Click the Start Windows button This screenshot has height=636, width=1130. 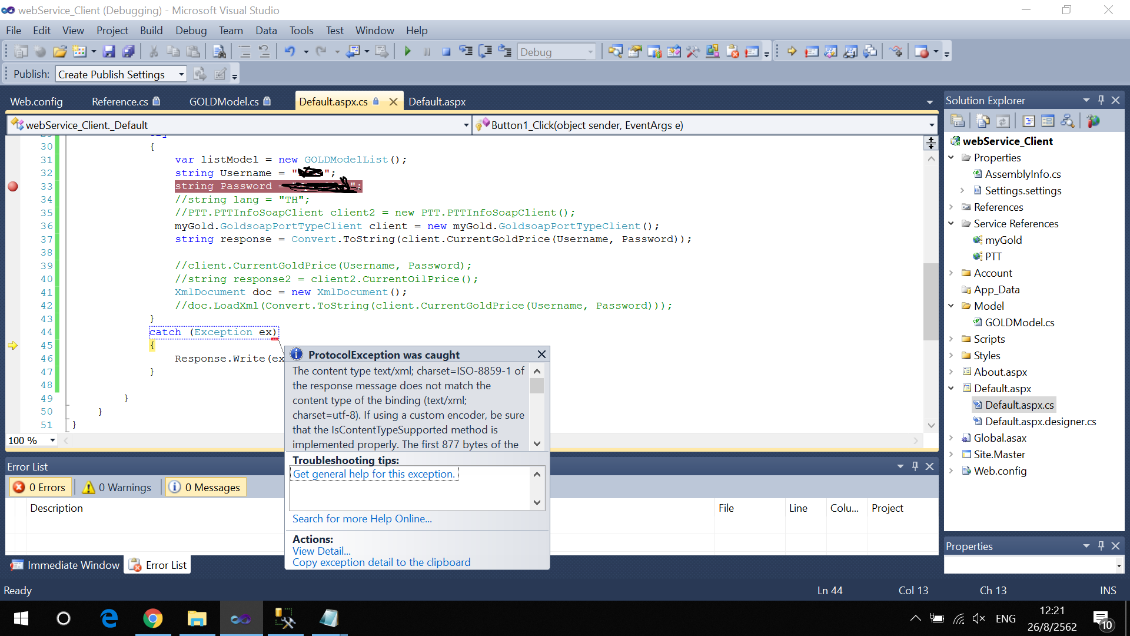[21, 618]
